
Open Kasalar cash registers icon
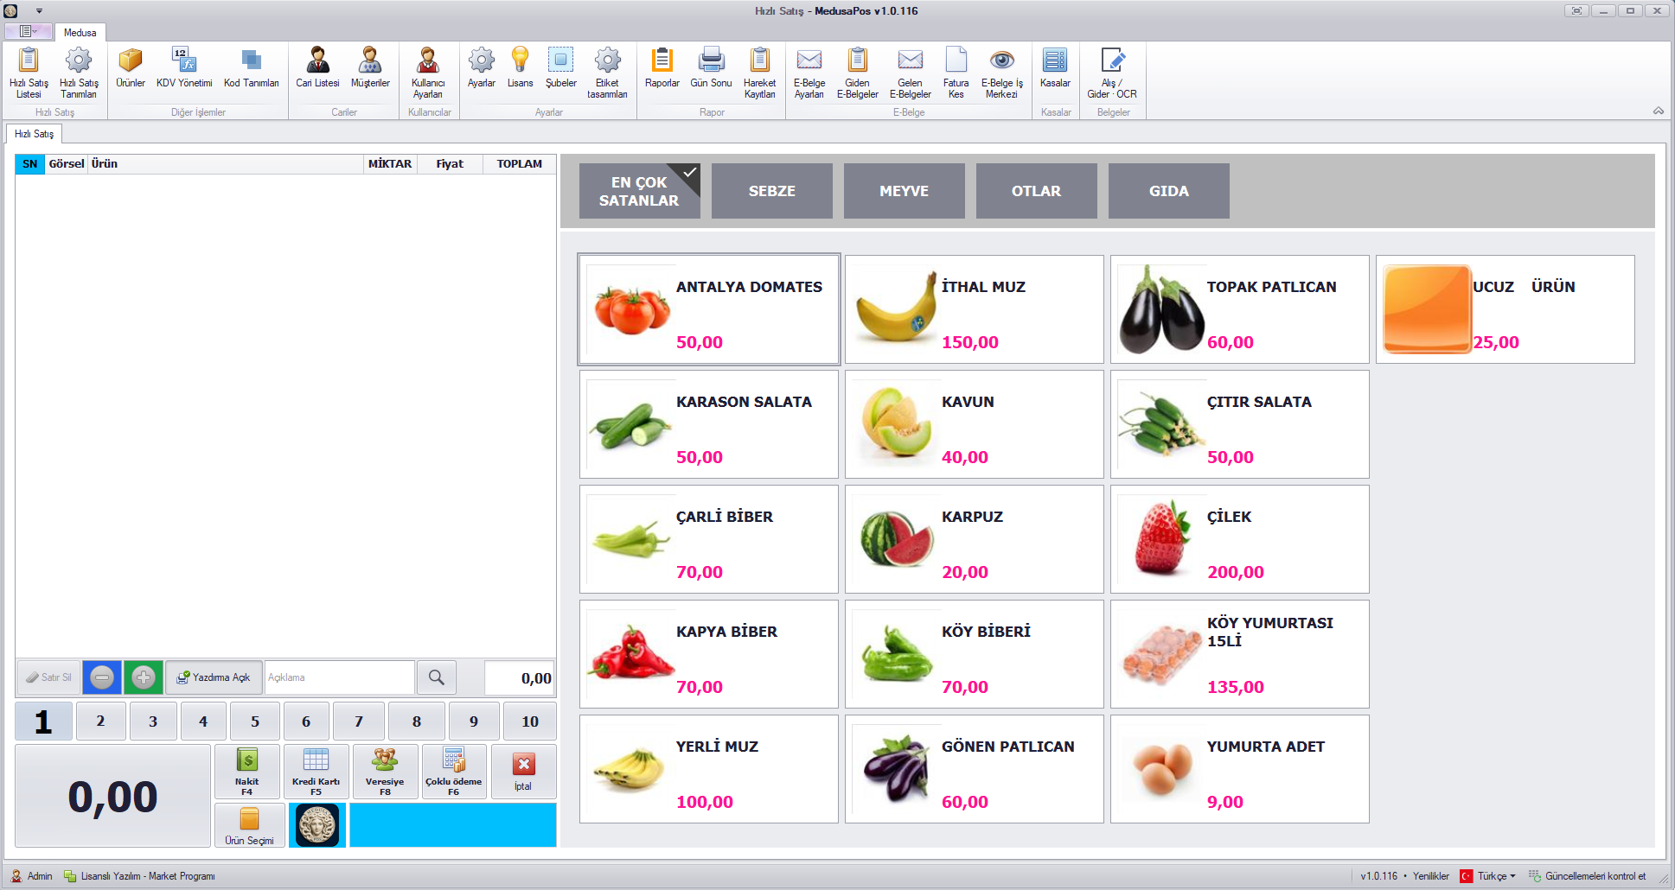[x=1055, y=67]
